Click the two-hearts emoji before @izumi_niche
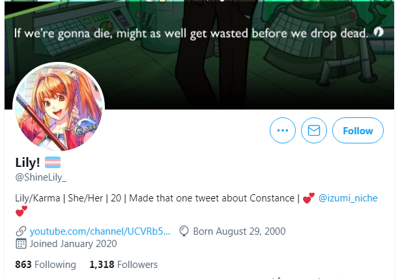Viewport: 400px width, 279px height. [x=309, y=198]
